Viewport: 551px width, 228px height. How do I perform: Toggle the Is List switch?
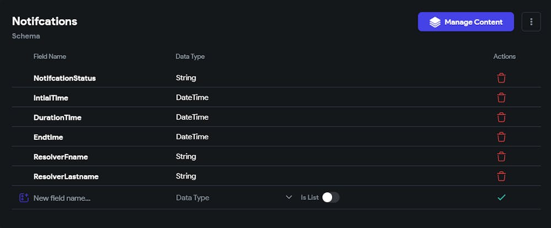331,197
